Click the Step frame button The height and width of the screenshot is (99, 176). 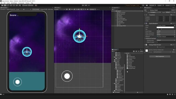pos(89,5)
